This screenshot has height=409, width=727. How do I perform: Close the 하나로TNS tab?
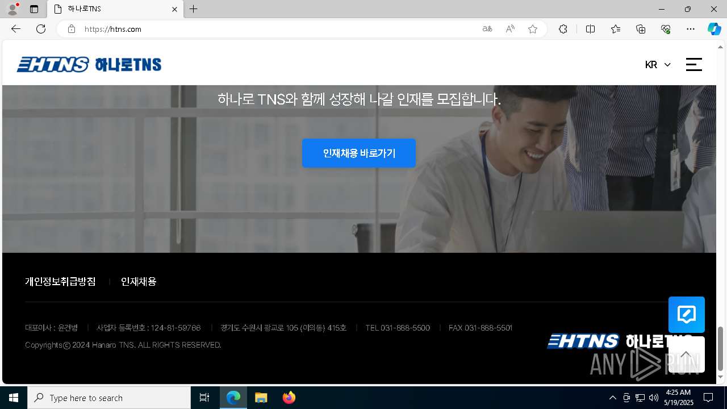174,9
